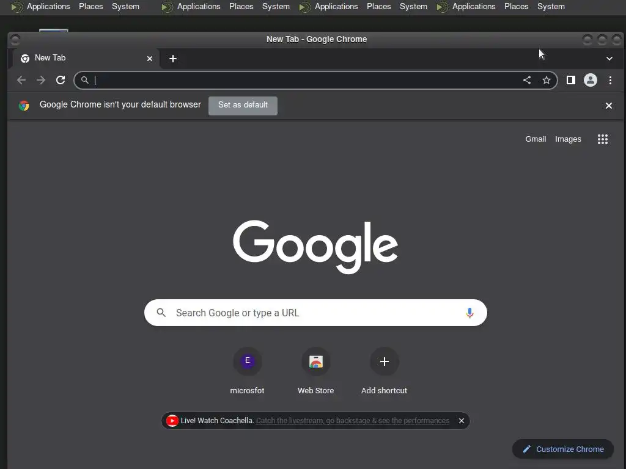Expand the tab search chevron
The height and width of the screenshot is (469, 626).
pyautogui.click(x=609, y=59)
